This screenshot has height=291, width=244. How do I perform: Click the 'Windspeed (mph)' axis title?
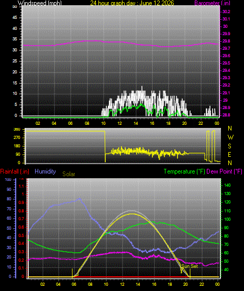coord(40,3)
